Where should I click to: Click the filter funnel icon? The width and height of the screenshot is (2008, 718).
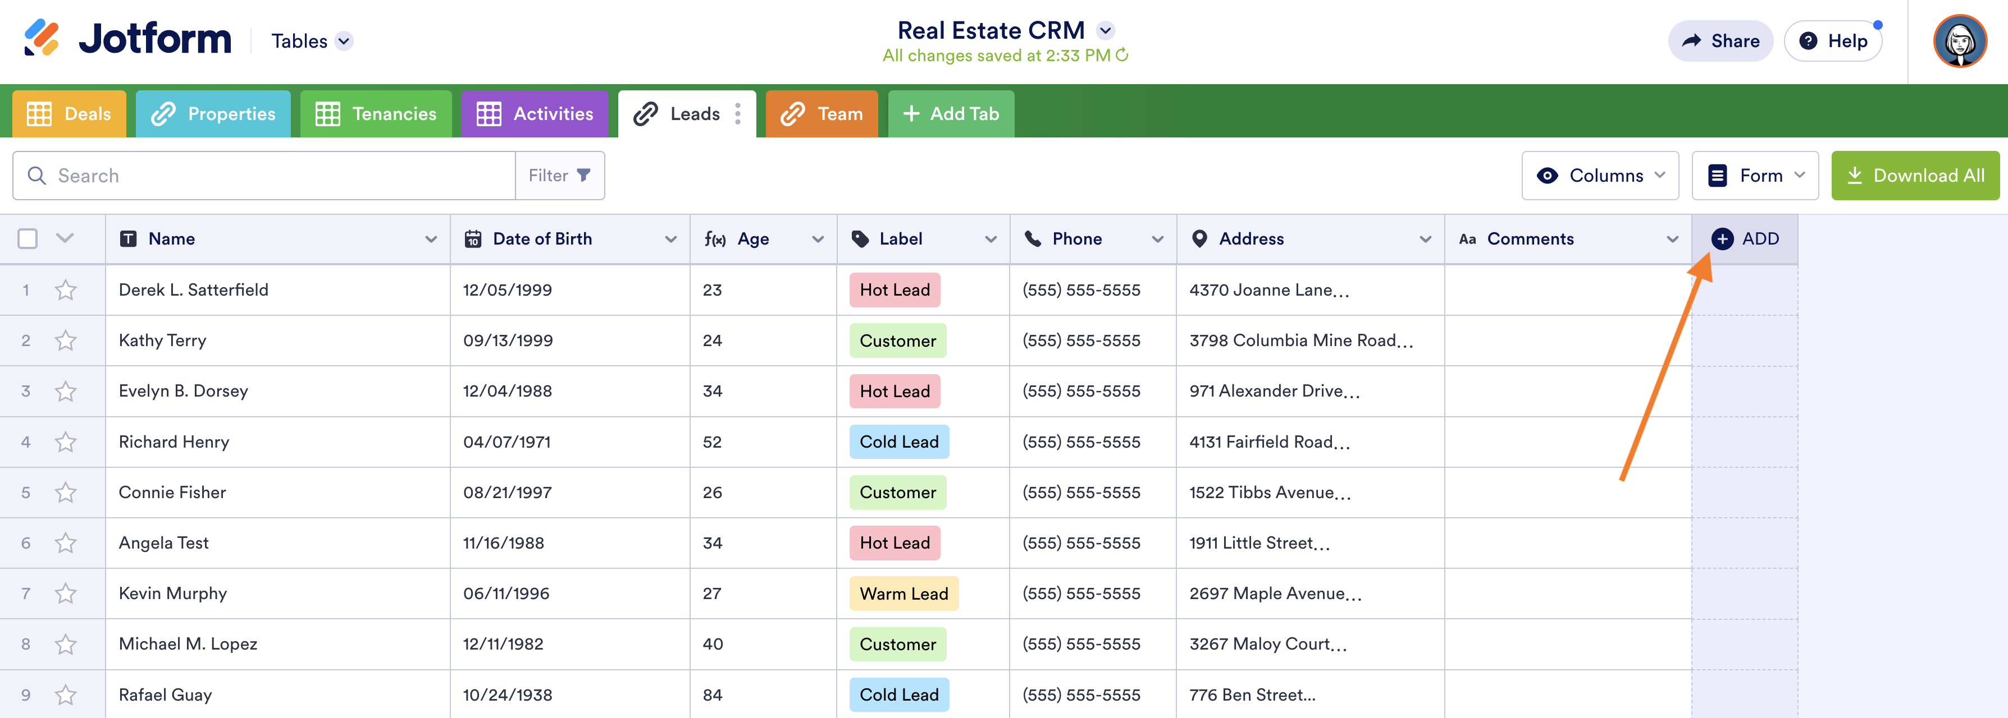(584, 176)
